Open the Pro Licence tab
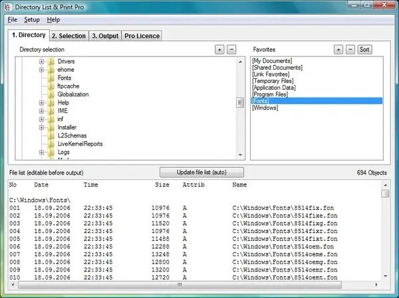 pyautogui.click(x=142, y=36)
